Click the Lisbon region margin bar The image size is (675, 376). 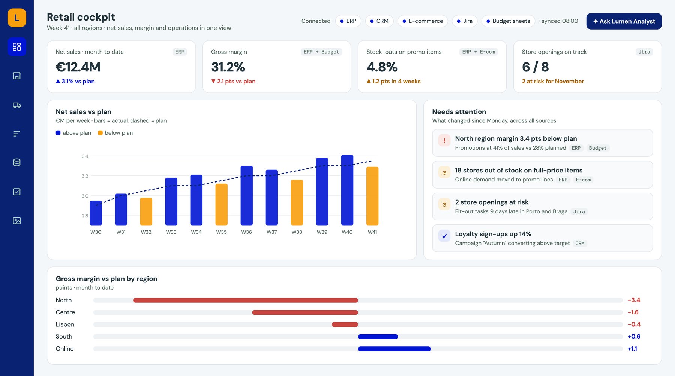pos(345,324)
